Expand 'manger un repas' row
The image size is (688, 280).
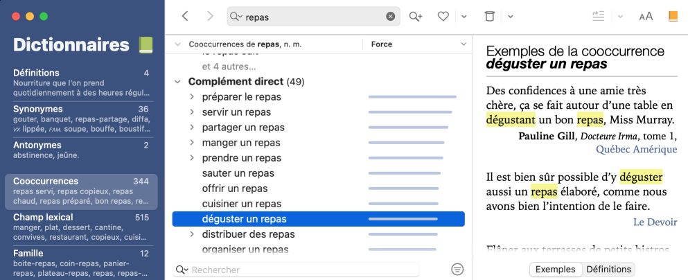192,143
